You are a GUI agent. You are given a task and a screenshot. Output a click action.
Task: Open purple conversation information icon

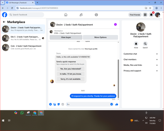(115, 25)
